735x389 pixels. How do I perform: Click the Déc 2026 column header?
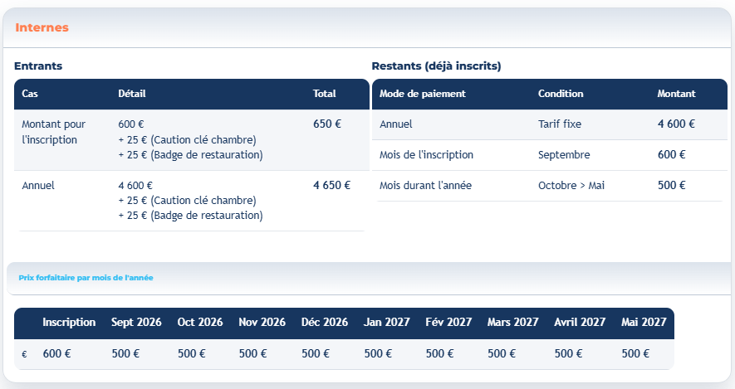[325, 323]
